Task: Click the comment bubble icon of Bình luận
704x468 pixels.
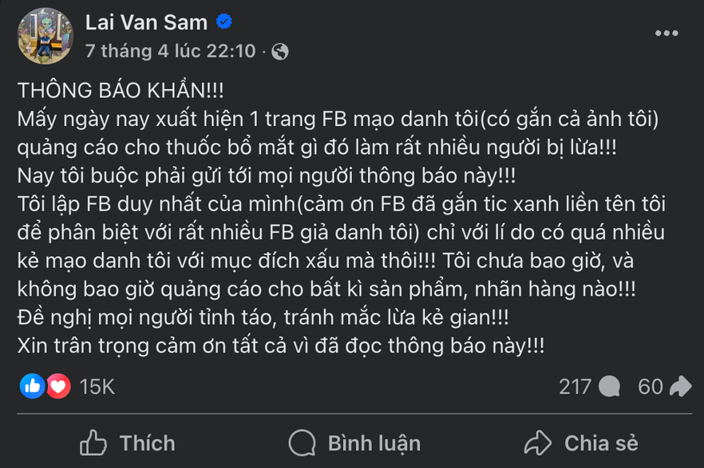Action: click(302, 442)
